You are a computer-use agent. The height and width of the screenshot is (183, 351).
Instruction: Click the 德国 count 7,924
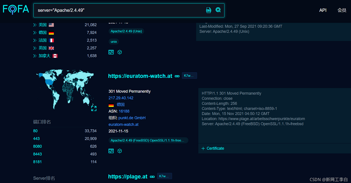point(92,33)
